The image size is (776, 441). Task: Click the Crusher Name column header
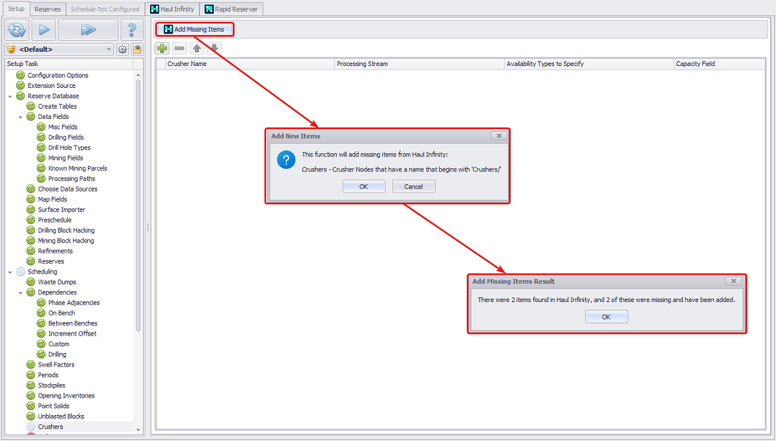click(x=250, y=64)
